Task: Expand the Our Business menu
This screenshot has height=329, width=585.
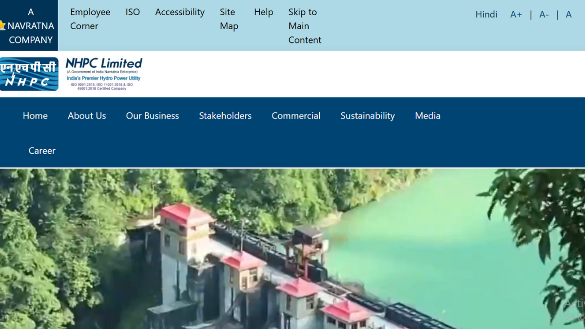Action: point(153,116)
